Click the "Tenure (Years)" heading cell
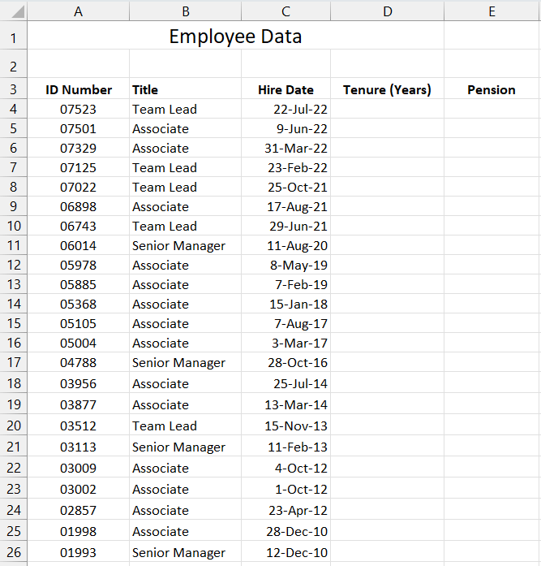The image size is (541, 566). 387,89
